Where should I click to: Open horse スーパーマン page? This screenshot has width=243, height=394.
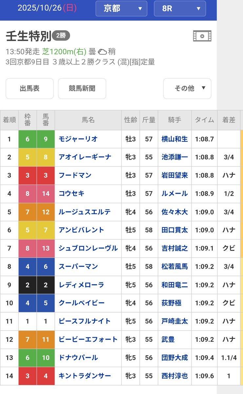[x=78, y=267]
